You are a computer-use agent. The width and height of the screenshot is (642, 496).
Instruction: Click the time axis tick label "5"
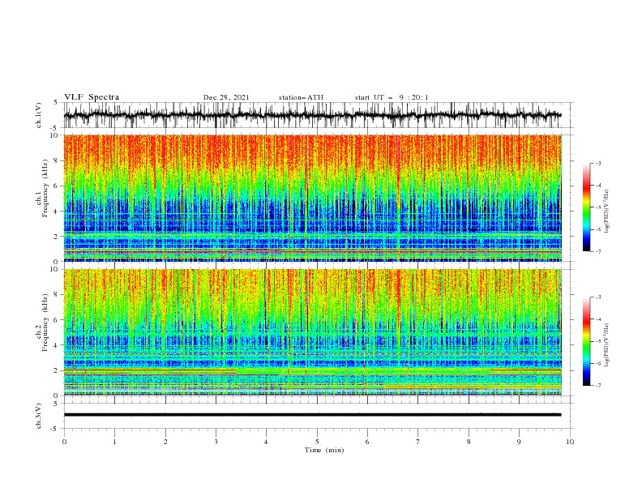[317, 442]
